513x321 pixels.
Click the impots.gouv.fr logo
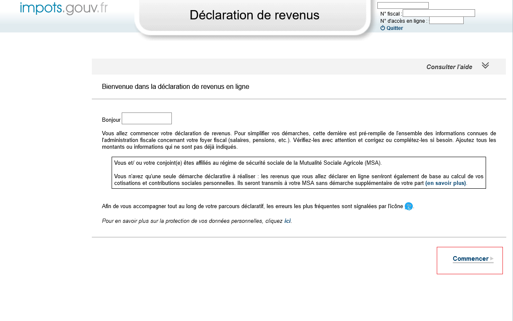click(64, 8)
